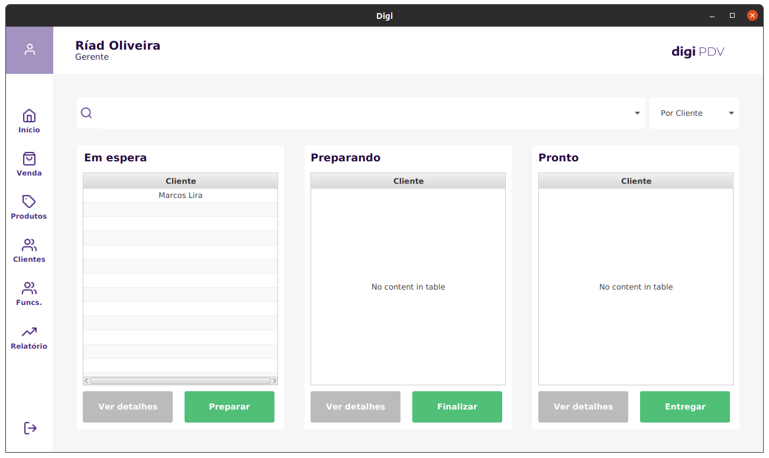Click the search magnifier icon
The image size is (769, 458).
click(86, 113)
